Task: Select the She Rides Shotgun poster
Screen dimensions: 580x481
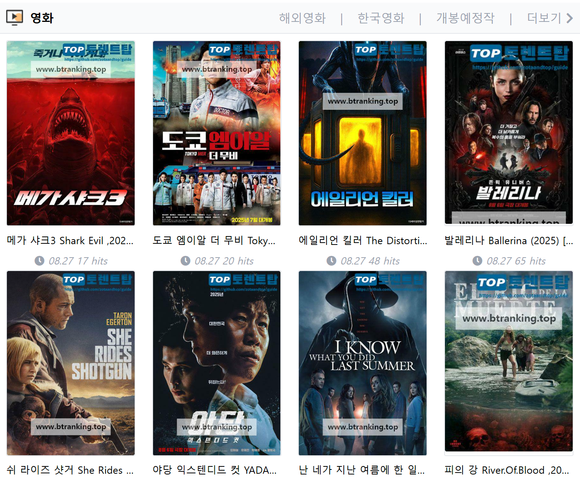Action: point(71,363)
